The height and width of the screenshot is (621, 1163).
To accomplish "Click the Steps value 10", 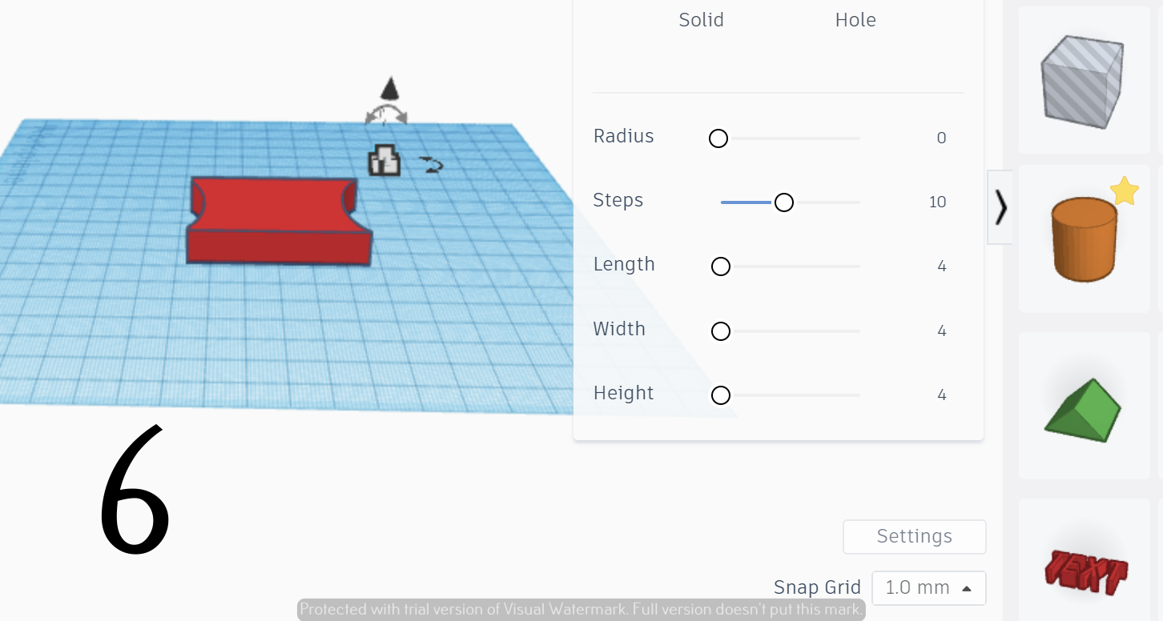I will [938, 202].
